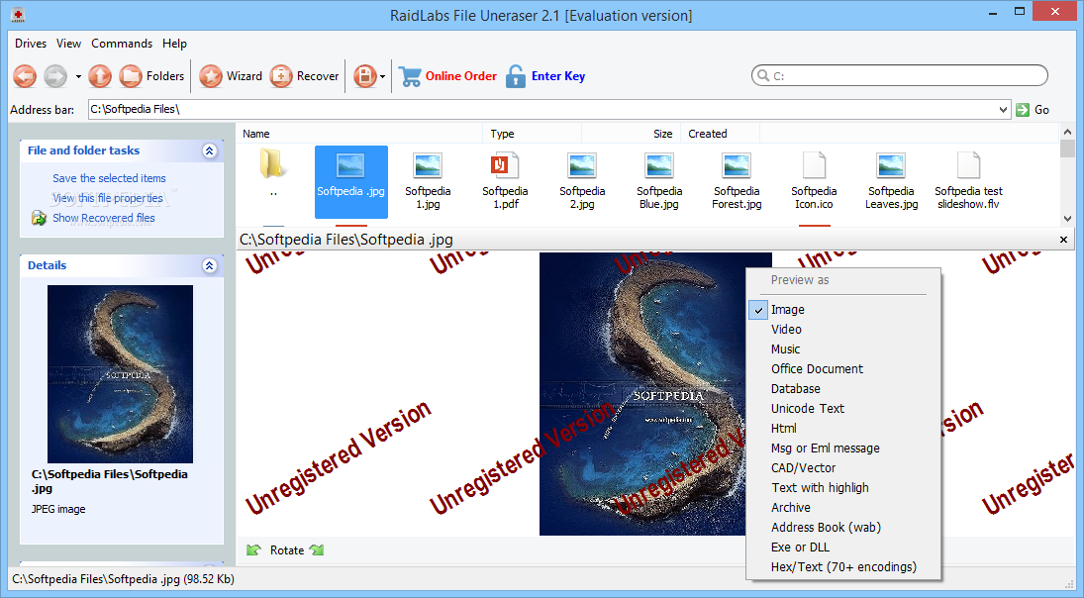Click in the search box field
This screenshot has height=598, width=1084.
coord(899,75)
